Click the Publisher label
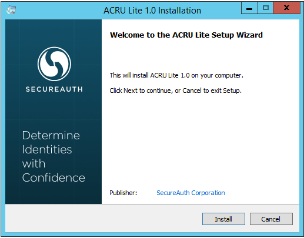Screen dimensions: 304x238 pyautogui.click(x=123, y=193)
